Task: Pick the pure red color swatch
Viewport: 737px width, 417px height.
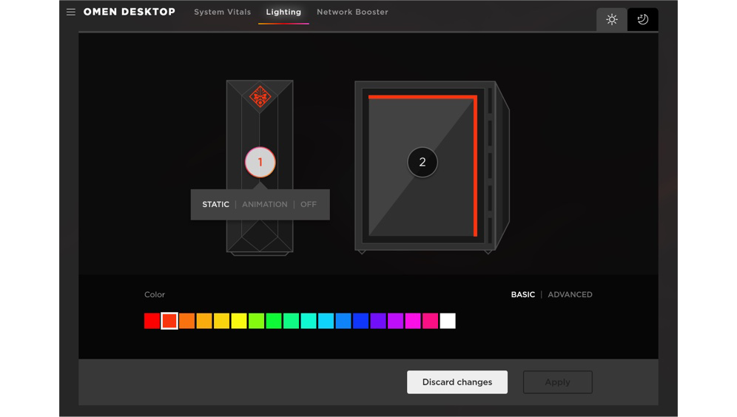Action: (x=152, y=321)
